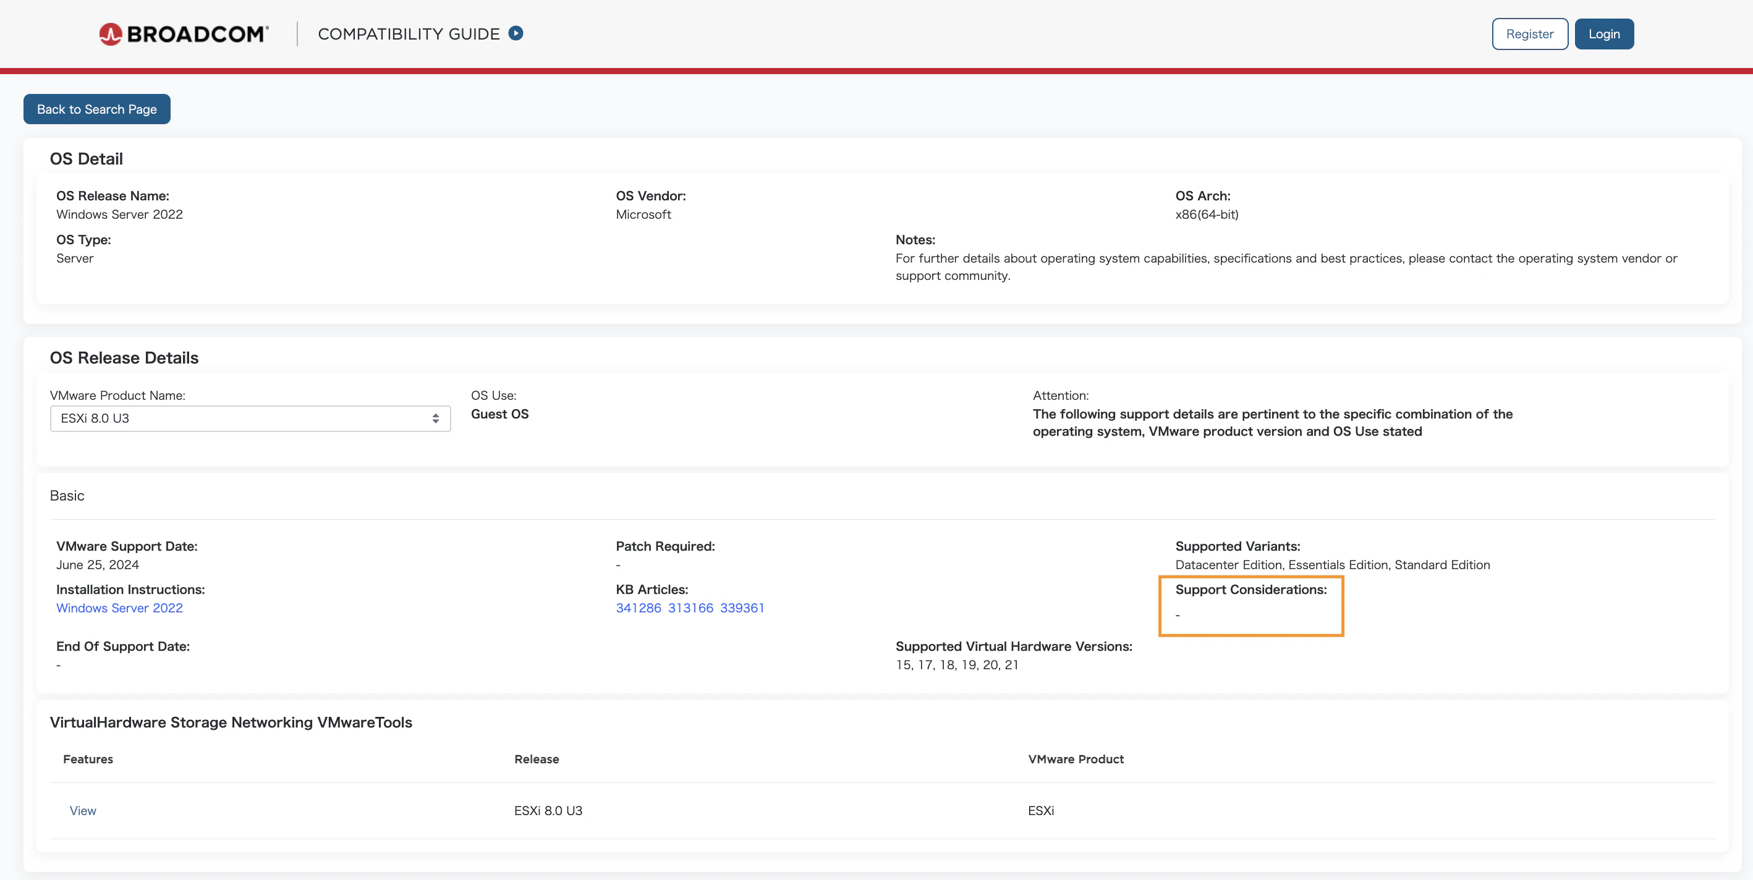Image resolution: width=1753 pixels, height=880 pixels.
Task: Click the VirtualHardware Storage Networking VMwareTools heading
Action: 231,722
